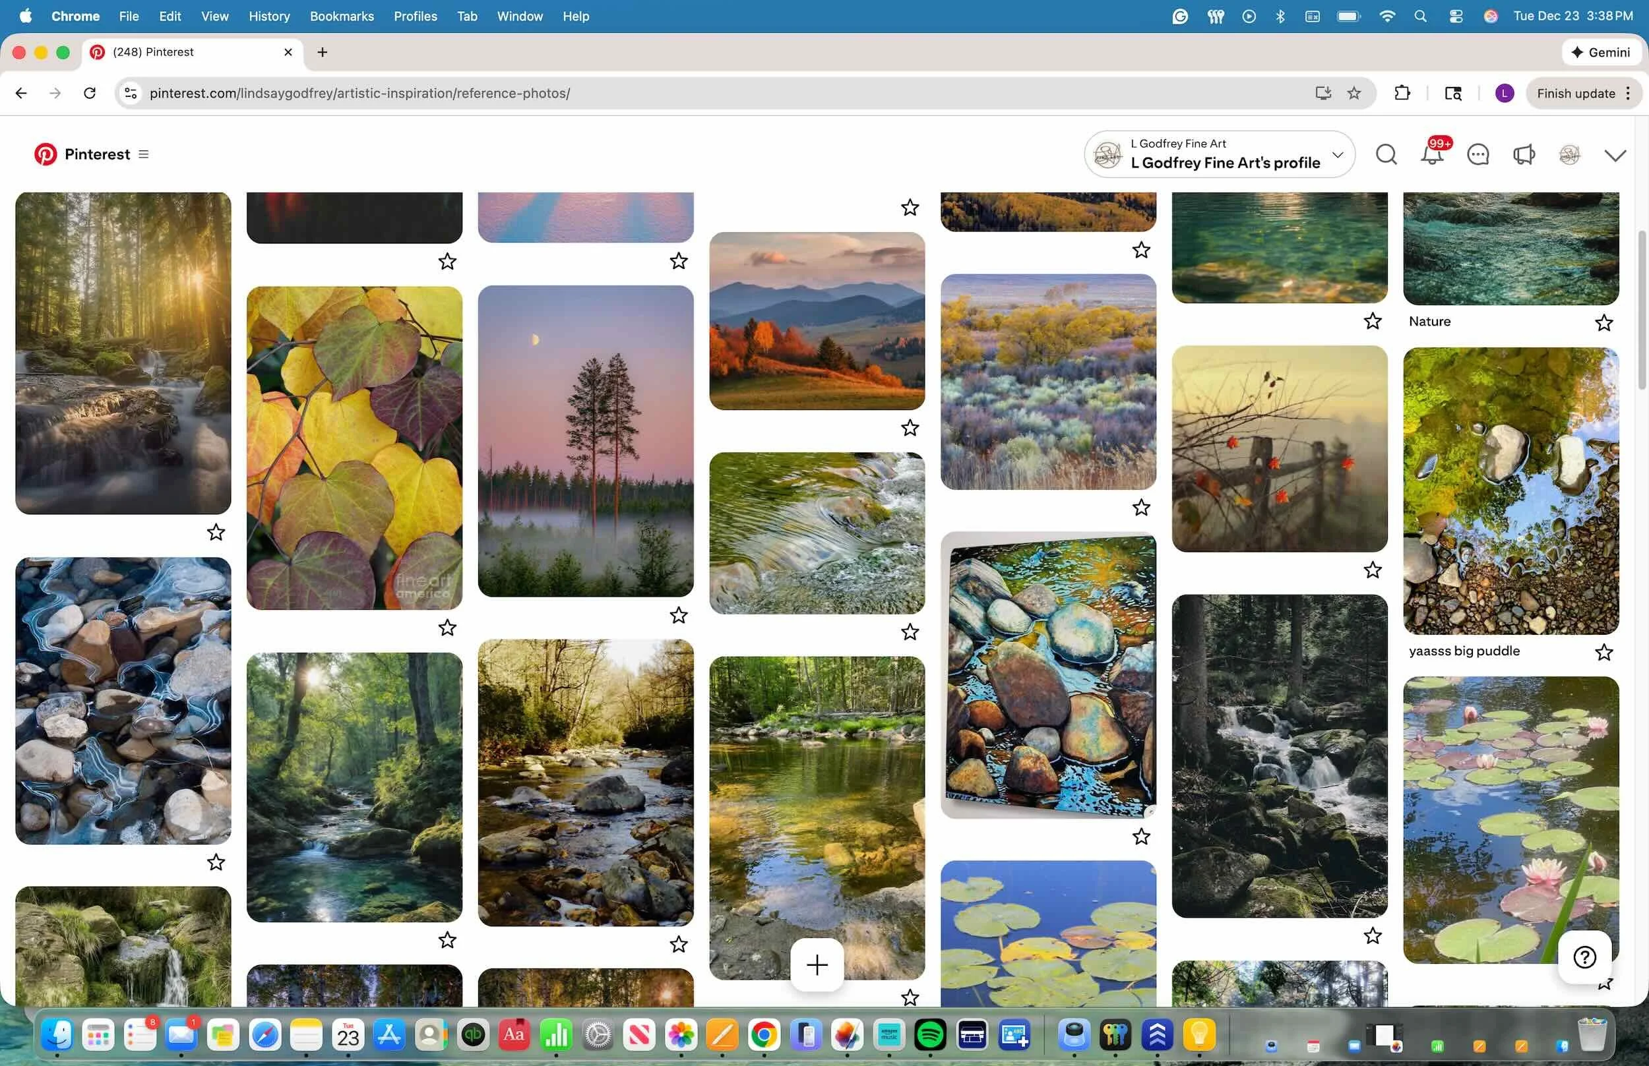This screenshot has height=1066, width=1649.
Task: Bookmark this page with star icon
Action: point(1354,93)
